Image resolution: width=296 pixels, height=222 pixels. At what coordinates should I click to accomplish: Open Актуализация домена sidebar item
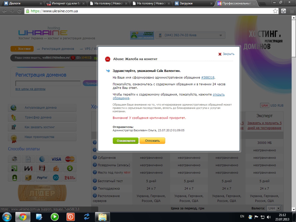tap(42, 108)
